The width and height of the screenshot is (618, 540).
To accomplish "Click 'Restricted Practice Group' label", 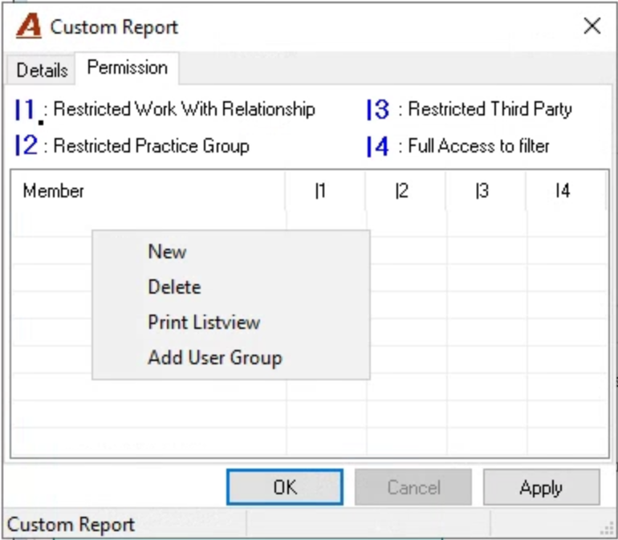I will click(152, 146).
